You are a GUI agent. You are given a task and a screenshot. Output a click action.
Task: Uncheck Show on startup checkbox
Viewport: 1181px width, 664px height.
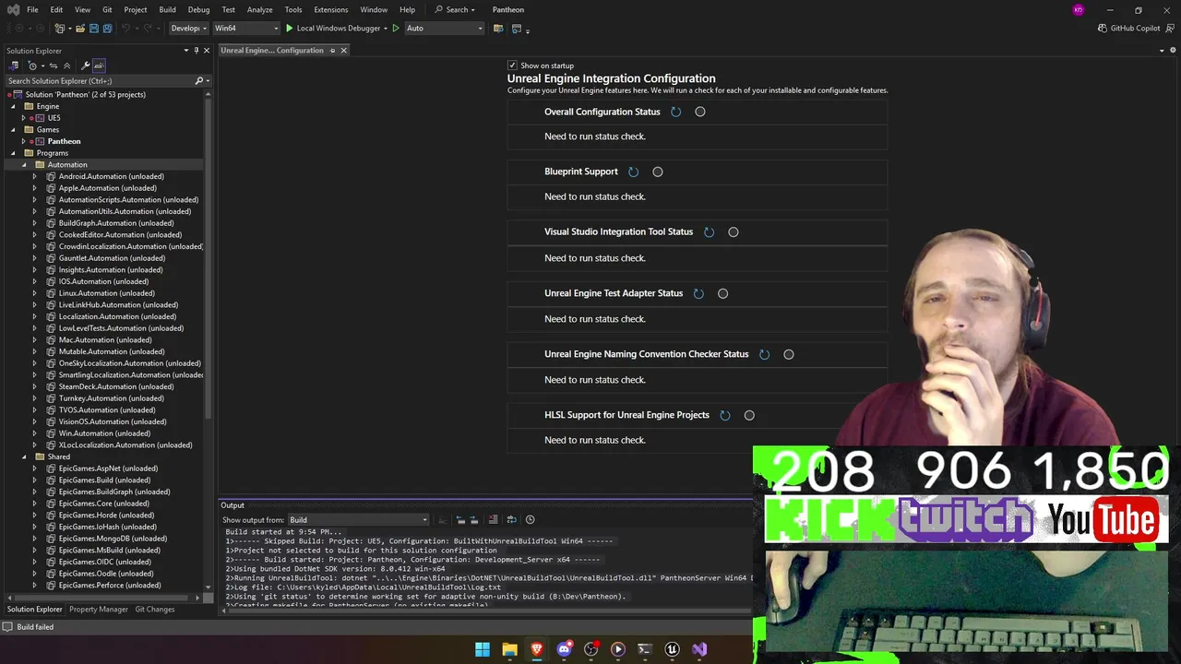[512, 65]
